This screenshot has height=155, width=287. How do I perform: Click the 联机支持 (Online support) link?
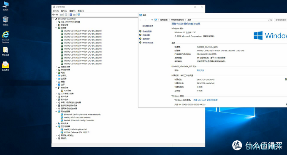(x=200, y=70)
